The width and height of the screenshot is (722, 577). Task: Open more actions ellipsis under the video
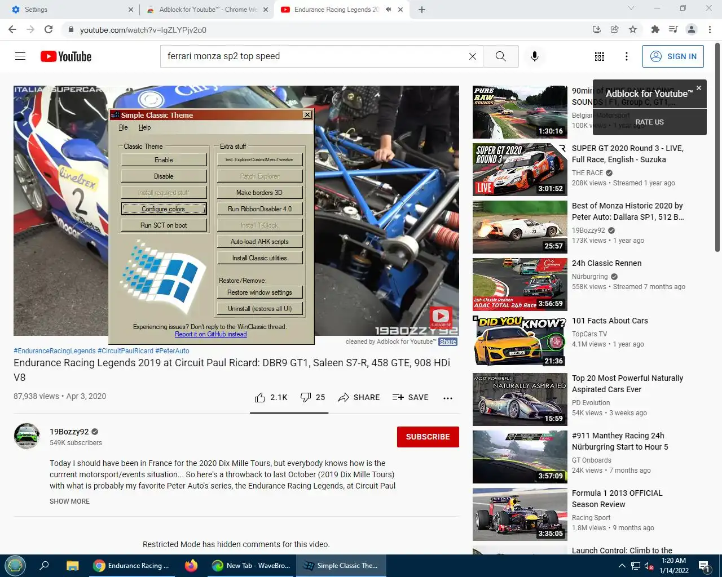coord(448,398)
